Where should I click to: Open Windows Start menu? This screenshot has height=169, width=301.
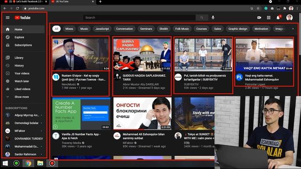5,163
